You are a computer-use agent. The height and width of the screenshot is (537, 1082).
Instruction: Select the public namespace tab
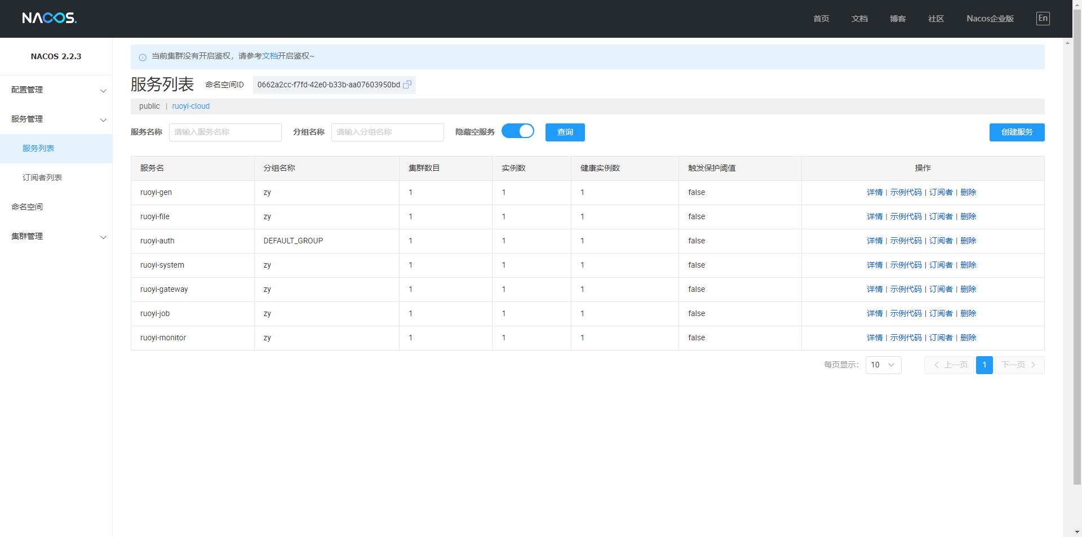[x=149, y=106]
